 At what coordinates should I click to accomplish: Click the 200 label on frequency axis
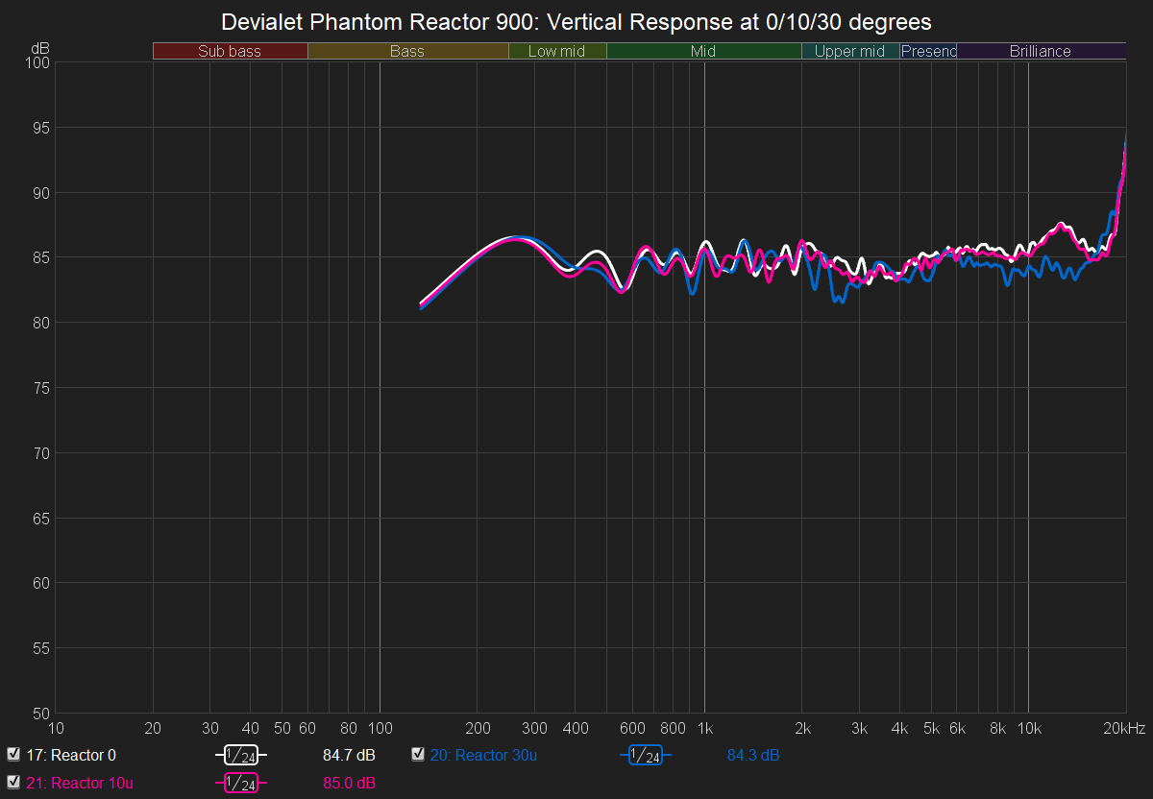pyautogui.click(x=478, y=729)
